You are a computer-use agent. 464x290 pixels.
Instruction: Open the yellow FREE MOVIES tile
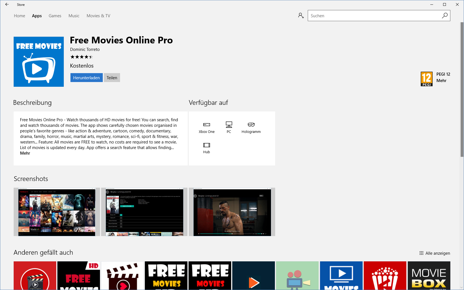[x=166, y=276]
